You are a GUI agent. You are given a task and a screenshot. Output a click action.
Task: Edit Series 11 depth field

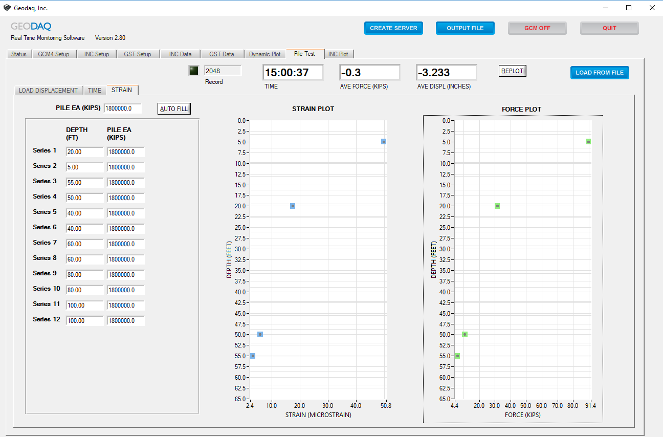click(84, 305)
